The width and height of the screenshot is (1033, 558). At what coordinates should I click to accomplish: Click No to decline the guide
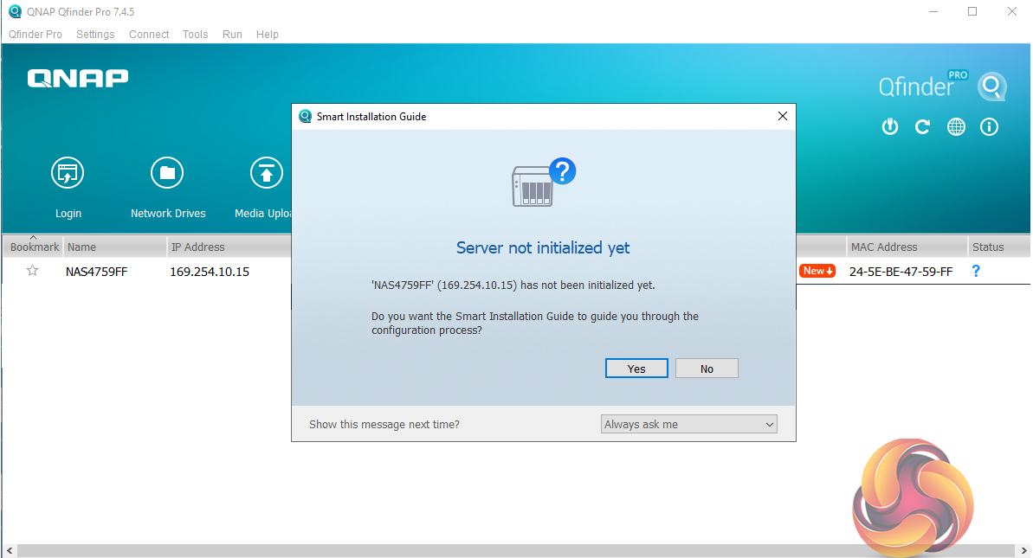point(707,369)
